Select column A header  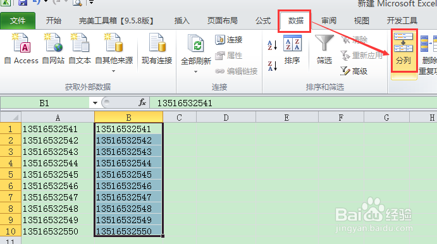coord(58,118)
